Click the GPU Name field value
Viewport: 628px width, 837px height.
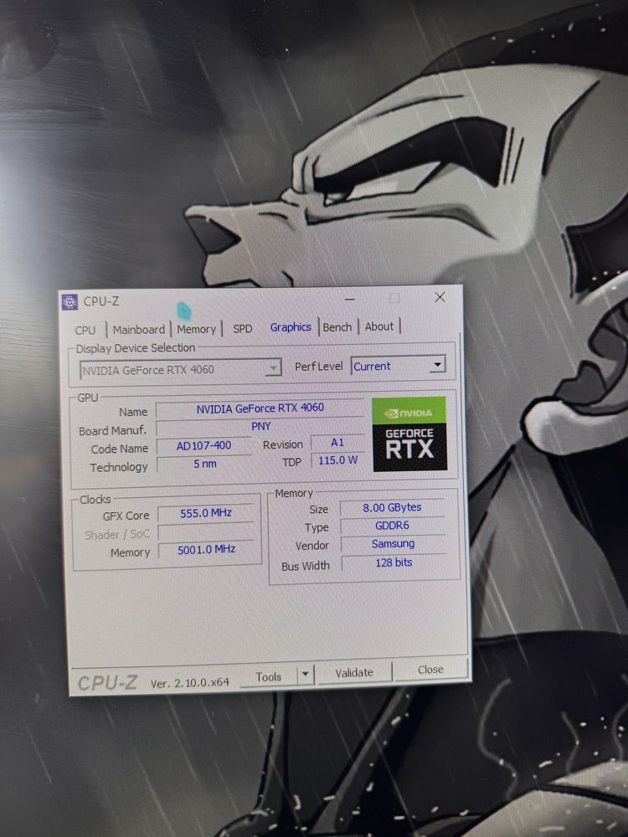[260, 408]
